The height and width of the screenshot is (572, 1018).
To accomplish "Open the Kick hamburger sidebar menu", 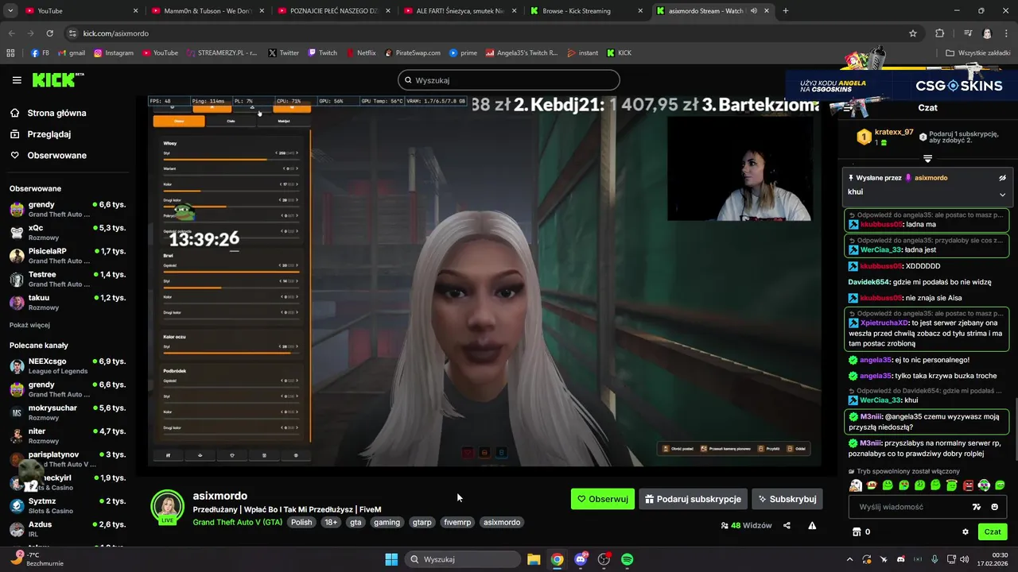I will click(17, 80).
